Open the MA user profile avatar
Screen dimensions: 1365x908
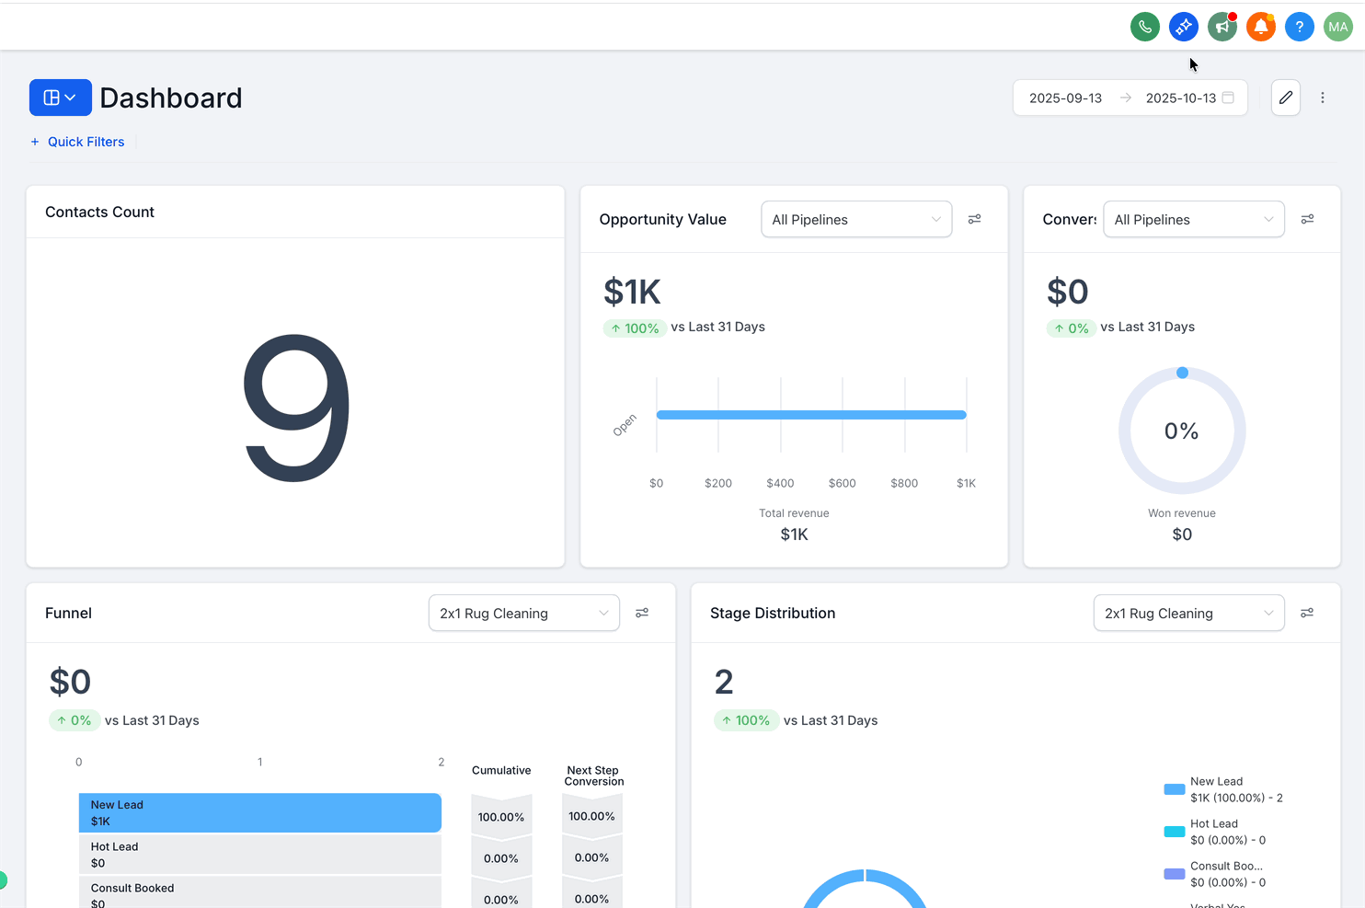tap(1338, 27)
